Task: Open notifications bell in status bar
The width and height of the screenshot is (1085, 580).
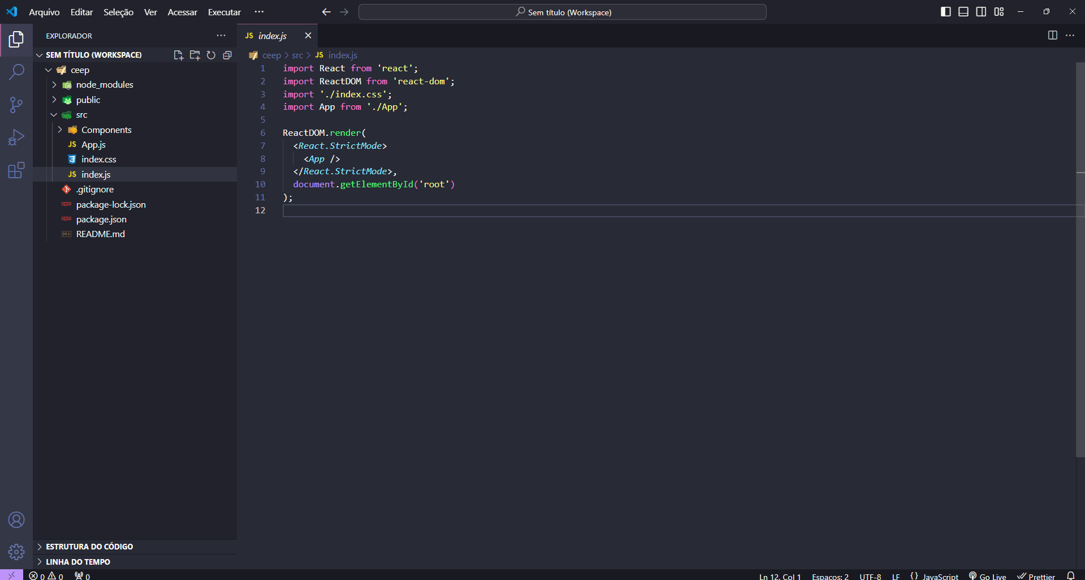Action: 1070,575
